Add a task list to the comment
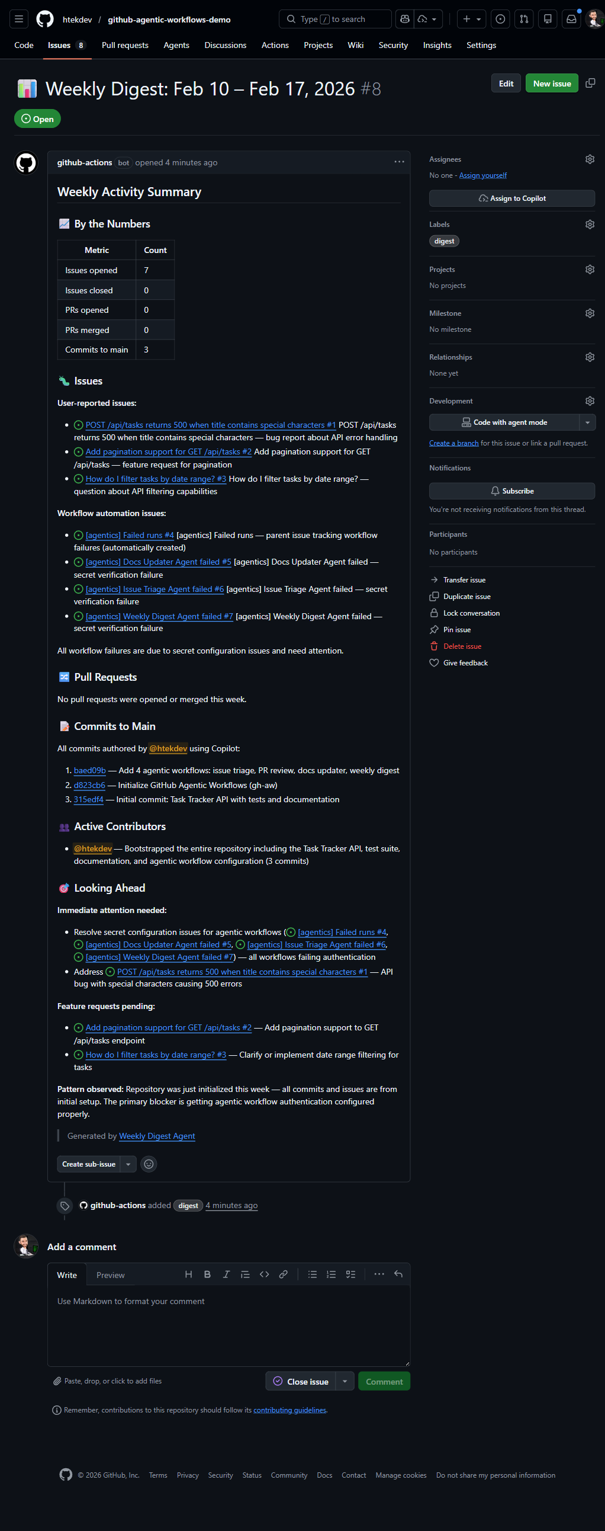605x1531 pixels. (x=350, y=1274)
